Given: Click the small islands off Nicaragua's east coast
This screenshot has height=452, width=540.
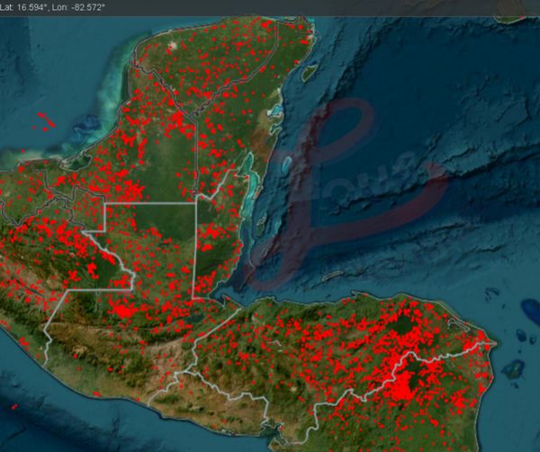Looking at the screenshot, I should pyautogui.click(x=515, y=368).
